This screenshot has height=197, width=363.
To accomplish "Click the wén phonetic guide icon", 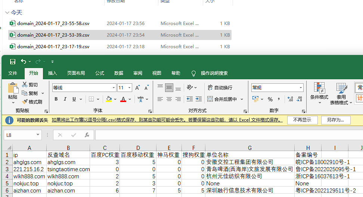I will pyautogui.click(x=140, y=99).
